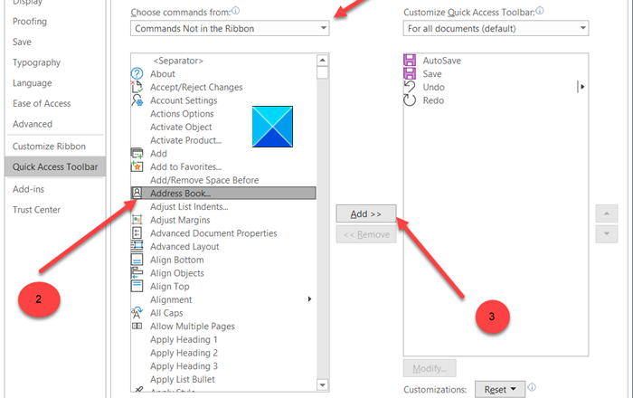This screenshot has width=633, height=398.
Task: Click the Modify... button
Action: (x=430, y=368)
